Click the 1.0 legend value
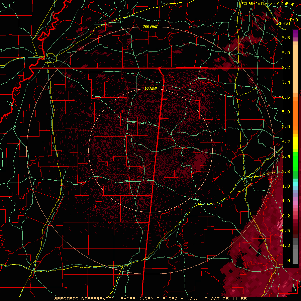301x301 pixels. tap(286, 201)
